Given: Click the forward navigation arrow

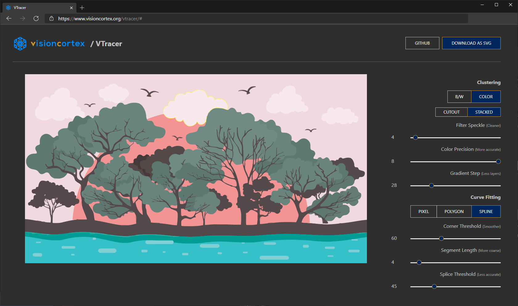Looking at the screenshot, I should point(22,18).
